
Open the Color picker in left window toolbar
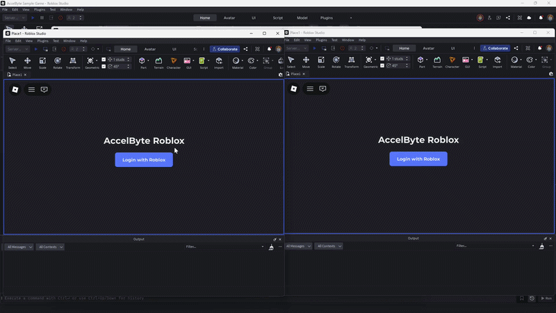pos(253,63)
